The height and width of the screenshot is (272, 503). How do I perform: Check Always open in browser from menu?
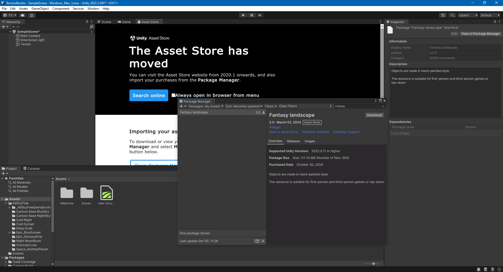(173, 95)
